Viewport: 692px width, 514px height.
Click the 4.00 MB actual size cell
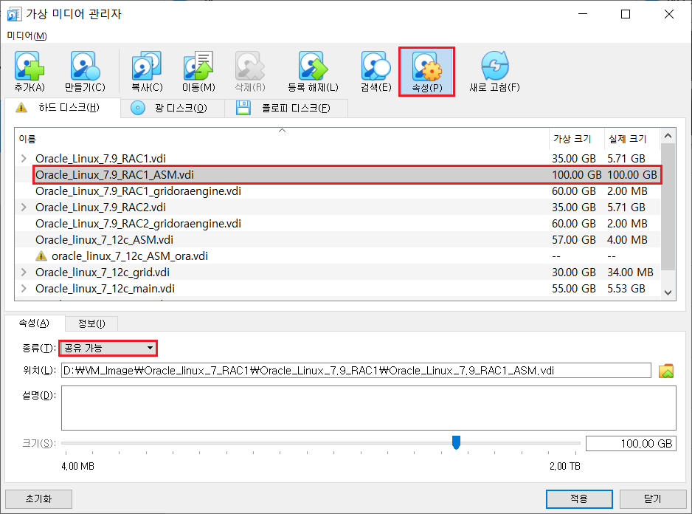tap(627, 240)
